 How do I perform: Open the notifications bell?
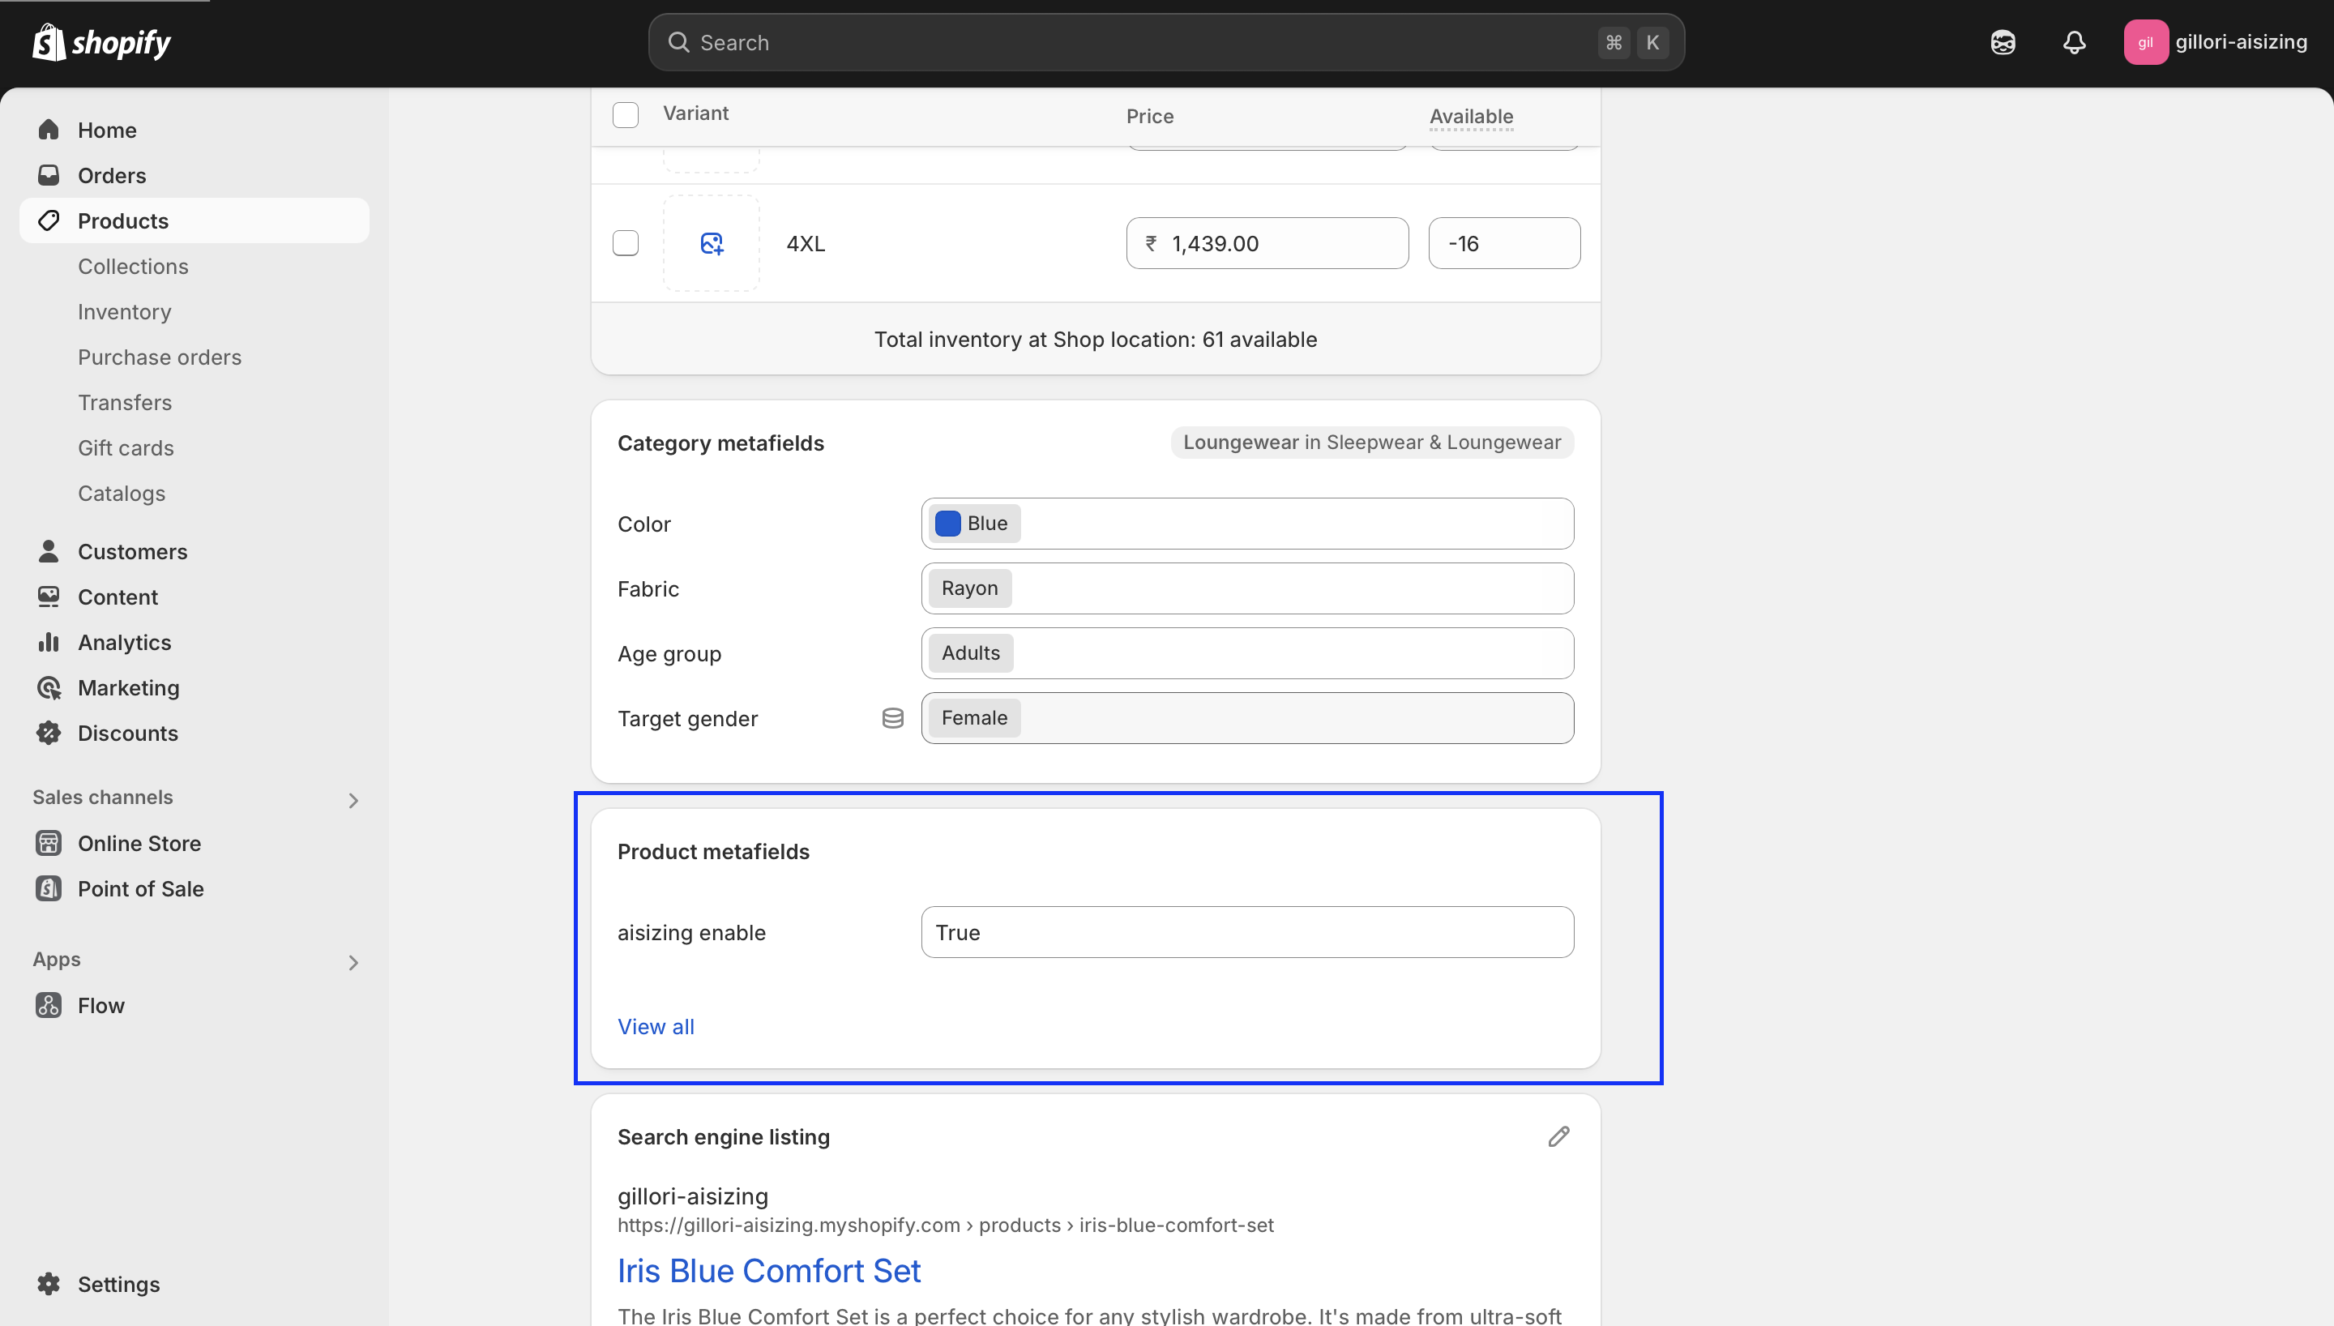pyautogui.click(x=2075, y=42)
